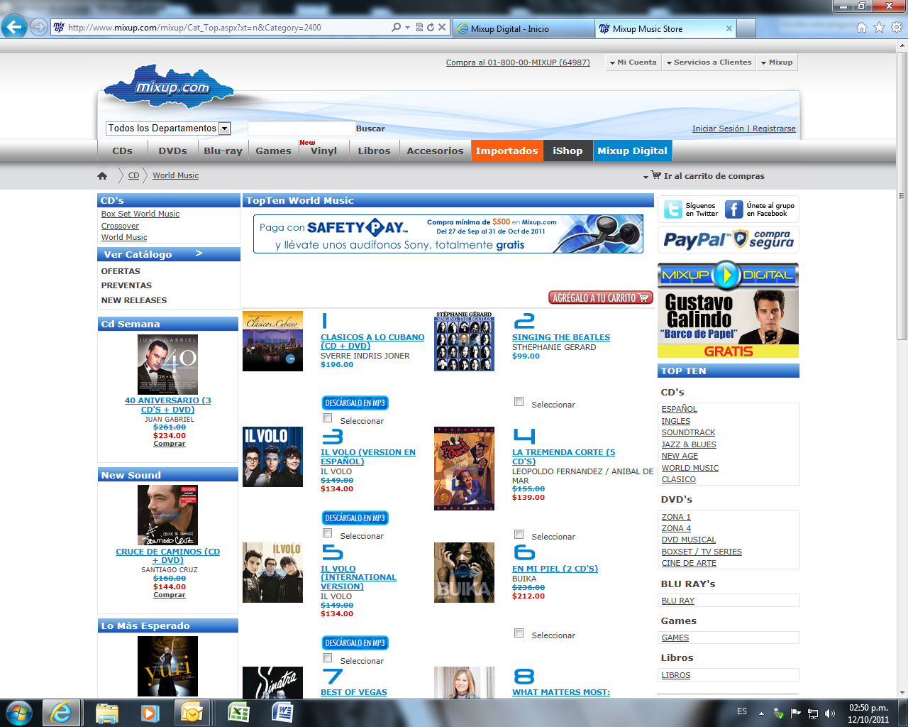The height and width of the screenshot is (727, 908).
Task: Open the Cruce de Caminos cover image
Action: pos(167,515)
